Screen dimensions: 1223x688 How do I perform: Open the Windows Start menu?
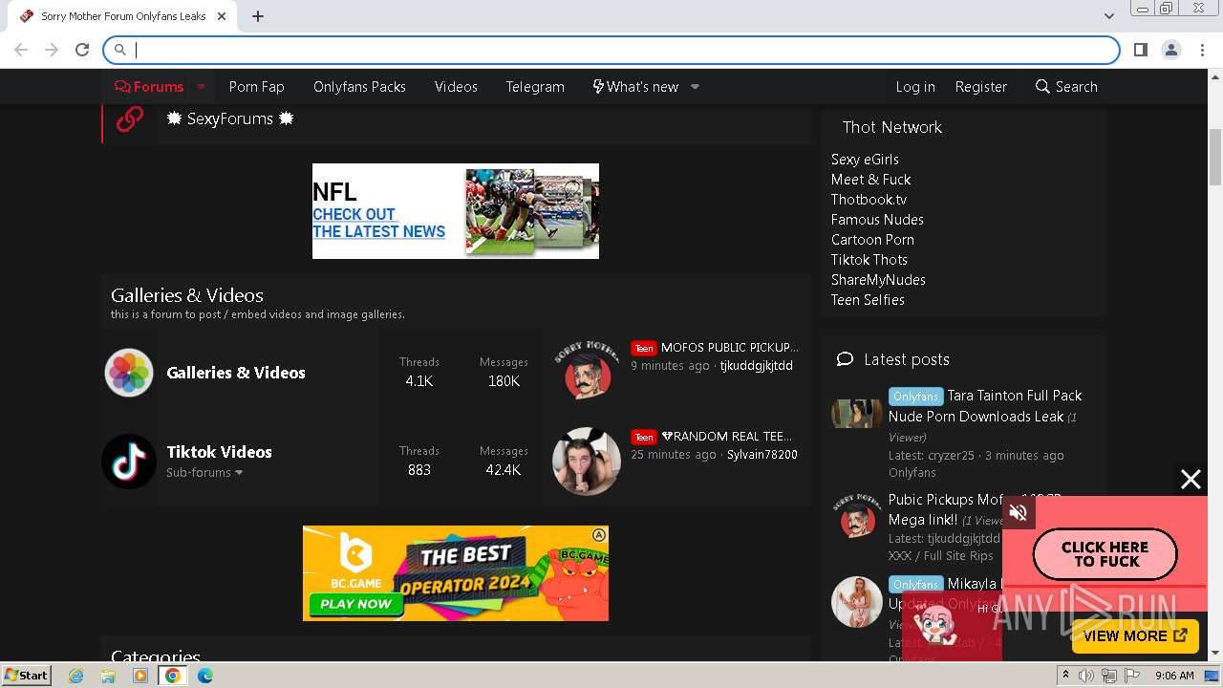click(x=26, y=675)
